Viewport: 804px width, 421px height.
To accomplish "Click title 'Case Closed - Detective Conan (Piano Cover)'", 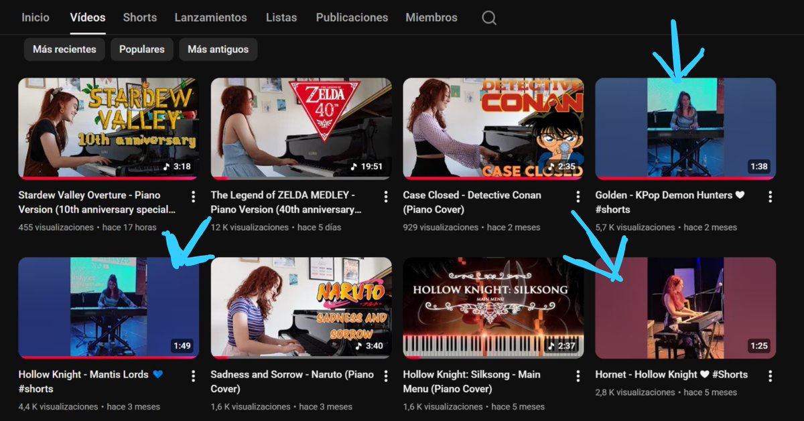I will point(472,202).
